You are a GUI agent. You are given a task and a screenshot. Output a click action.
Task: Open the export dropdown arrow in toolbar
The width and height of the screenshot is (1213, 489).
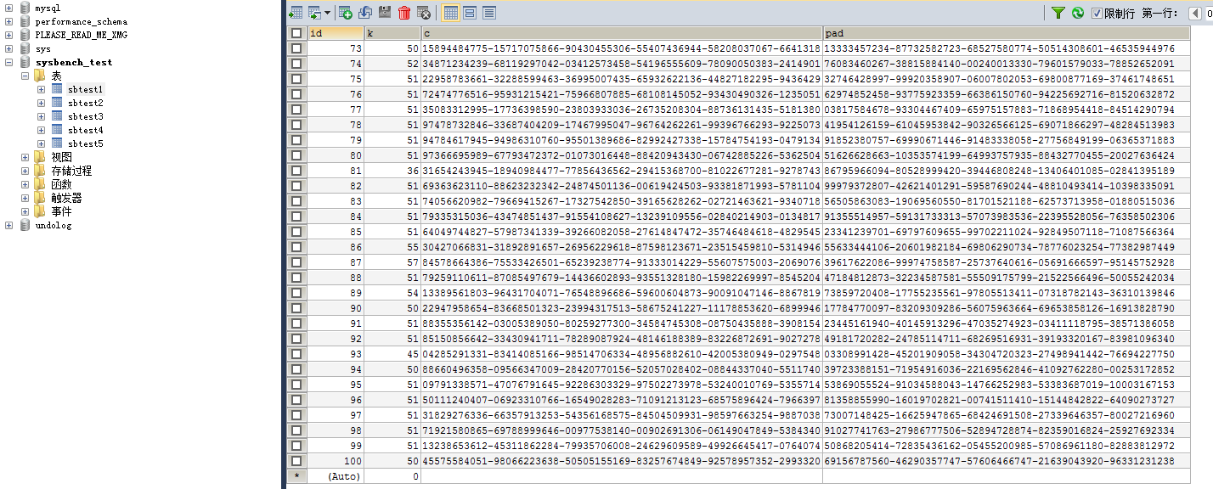pyautogui.click(x=327, y=13)
